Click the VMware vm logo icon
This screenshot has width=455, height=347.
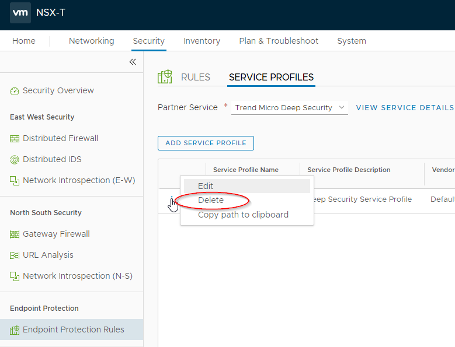20,12
